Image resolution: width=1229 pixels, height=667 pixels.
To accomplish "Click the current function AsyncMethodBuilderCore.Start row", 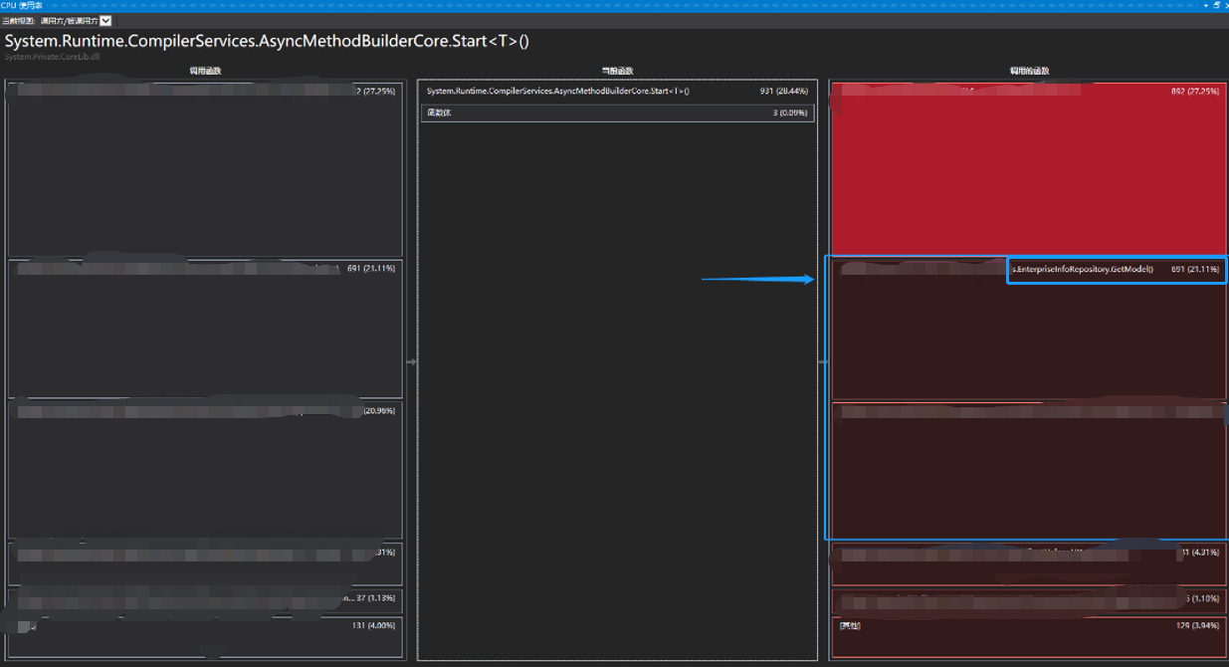I will click(x=617, y=91).
